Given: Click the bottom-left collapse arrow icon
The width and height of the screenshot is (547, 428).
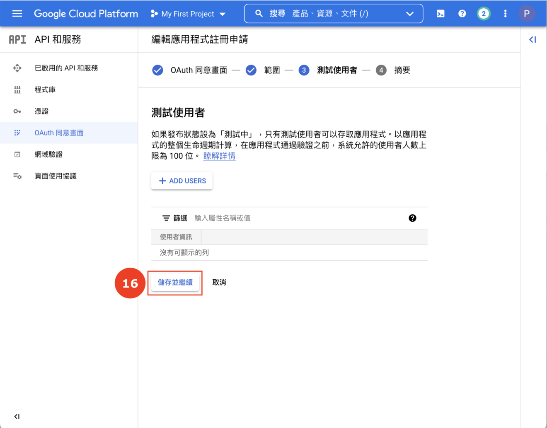Looking at the screenshot, I should point(17,416).
